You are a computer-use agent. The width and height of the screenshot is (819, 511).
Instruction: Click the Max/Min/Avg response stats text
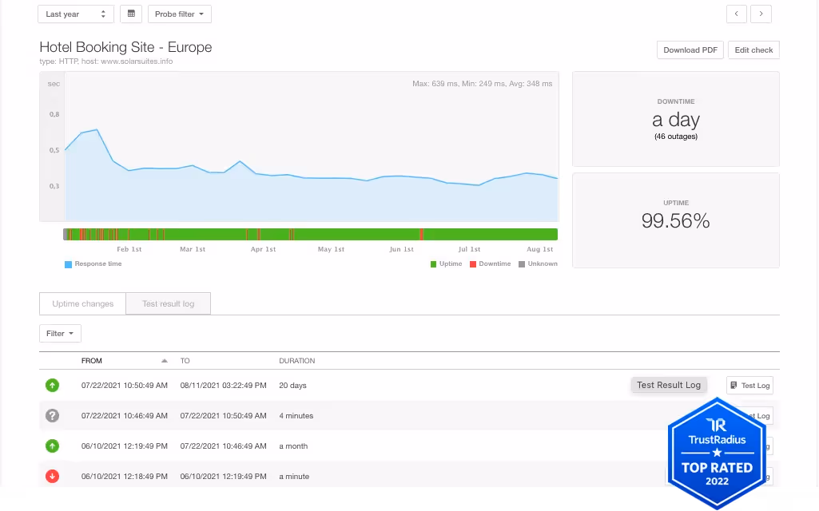tap(482, 84)
